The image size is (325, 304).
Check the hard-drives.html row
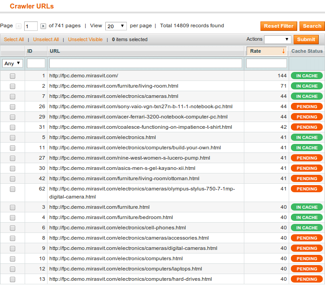coord(13,279)
